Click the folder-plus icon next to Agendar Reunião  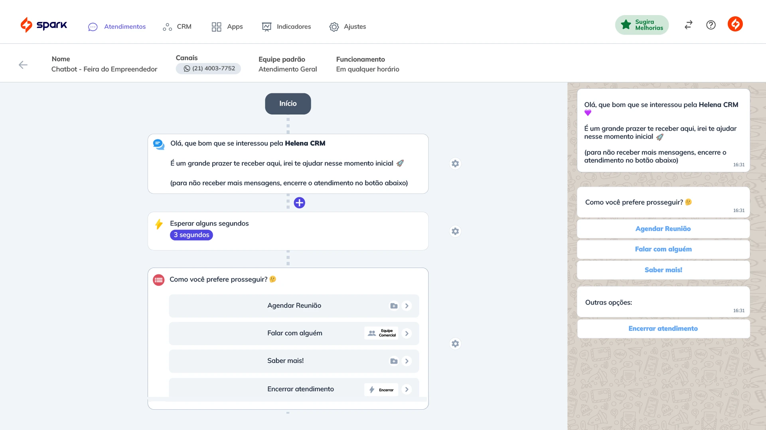[393, 306]
